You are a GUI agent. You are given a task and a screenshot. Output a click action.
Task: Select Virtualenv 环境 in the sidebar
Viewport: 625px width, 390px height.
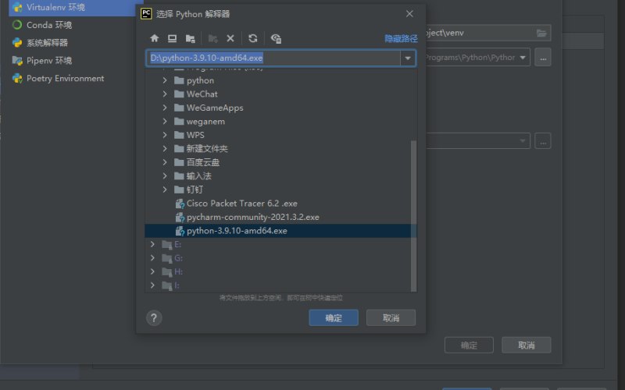(72, 7)
